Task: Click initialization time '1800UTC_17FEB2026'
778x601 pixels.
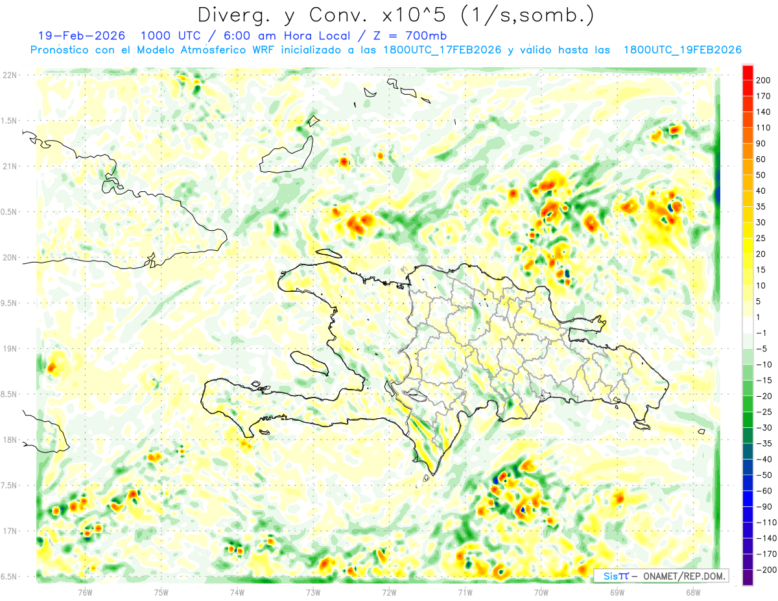Action: [442, 50]
